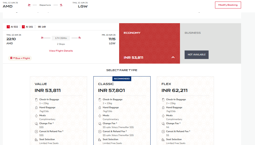Click Flex Seat Selection icon
The image size is (255, 145).
163,140
